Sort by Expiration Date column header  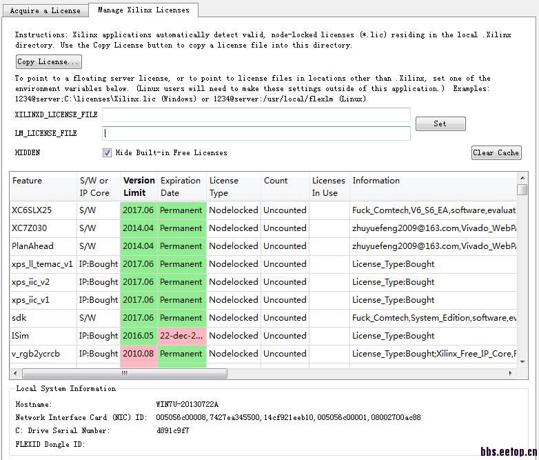pos(182,186)
